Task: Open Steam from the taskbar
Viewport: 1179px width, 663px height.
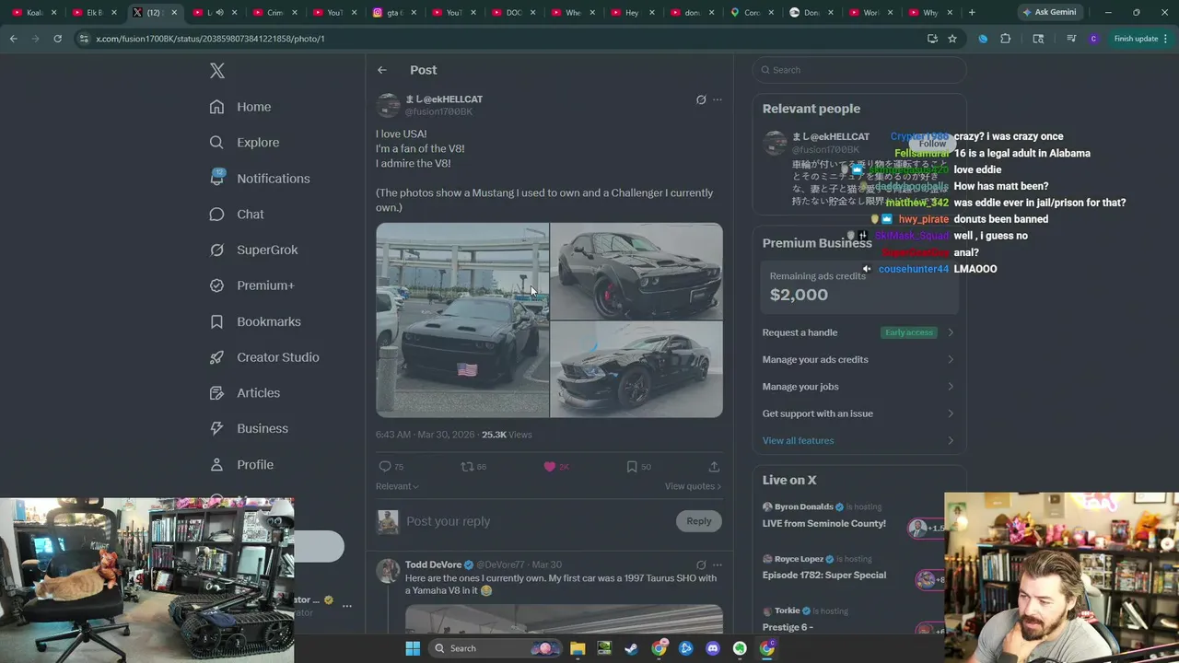Action: [631, 648]
